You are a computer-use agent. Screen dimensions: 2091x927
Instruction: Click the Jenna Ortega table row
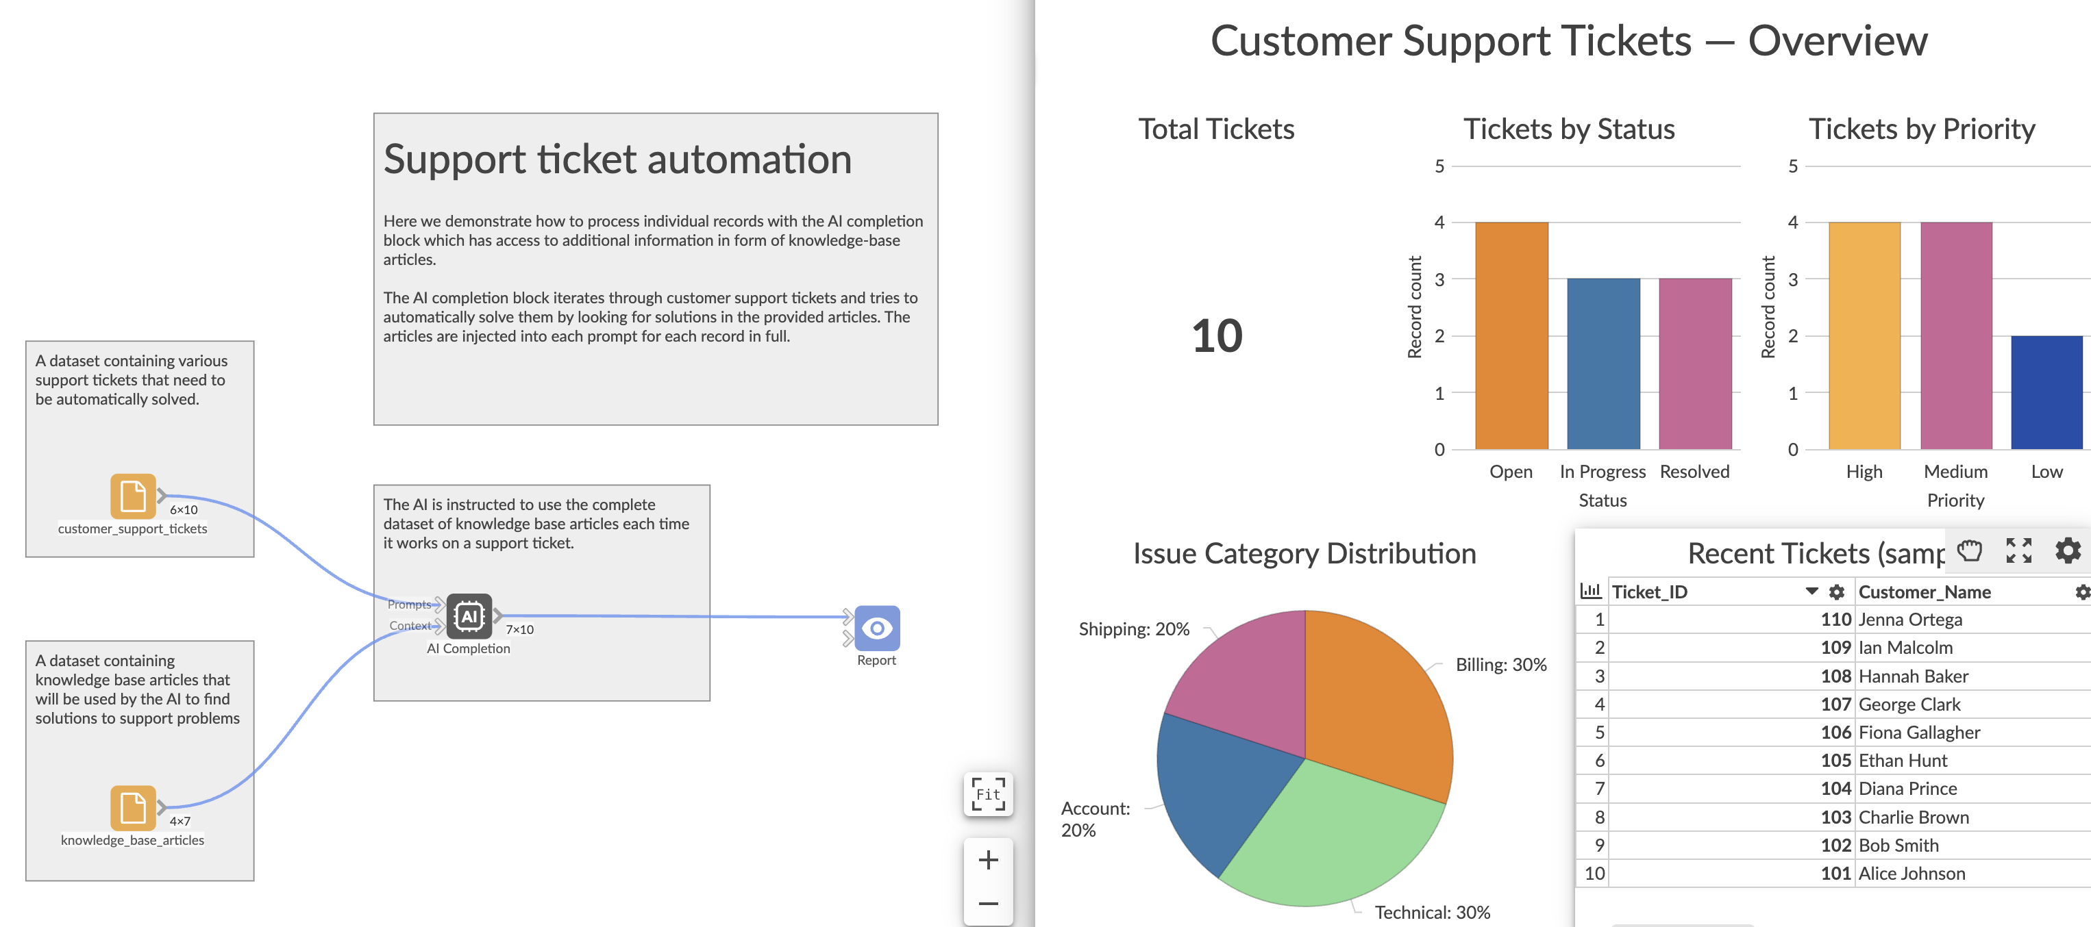point(1910,620)
